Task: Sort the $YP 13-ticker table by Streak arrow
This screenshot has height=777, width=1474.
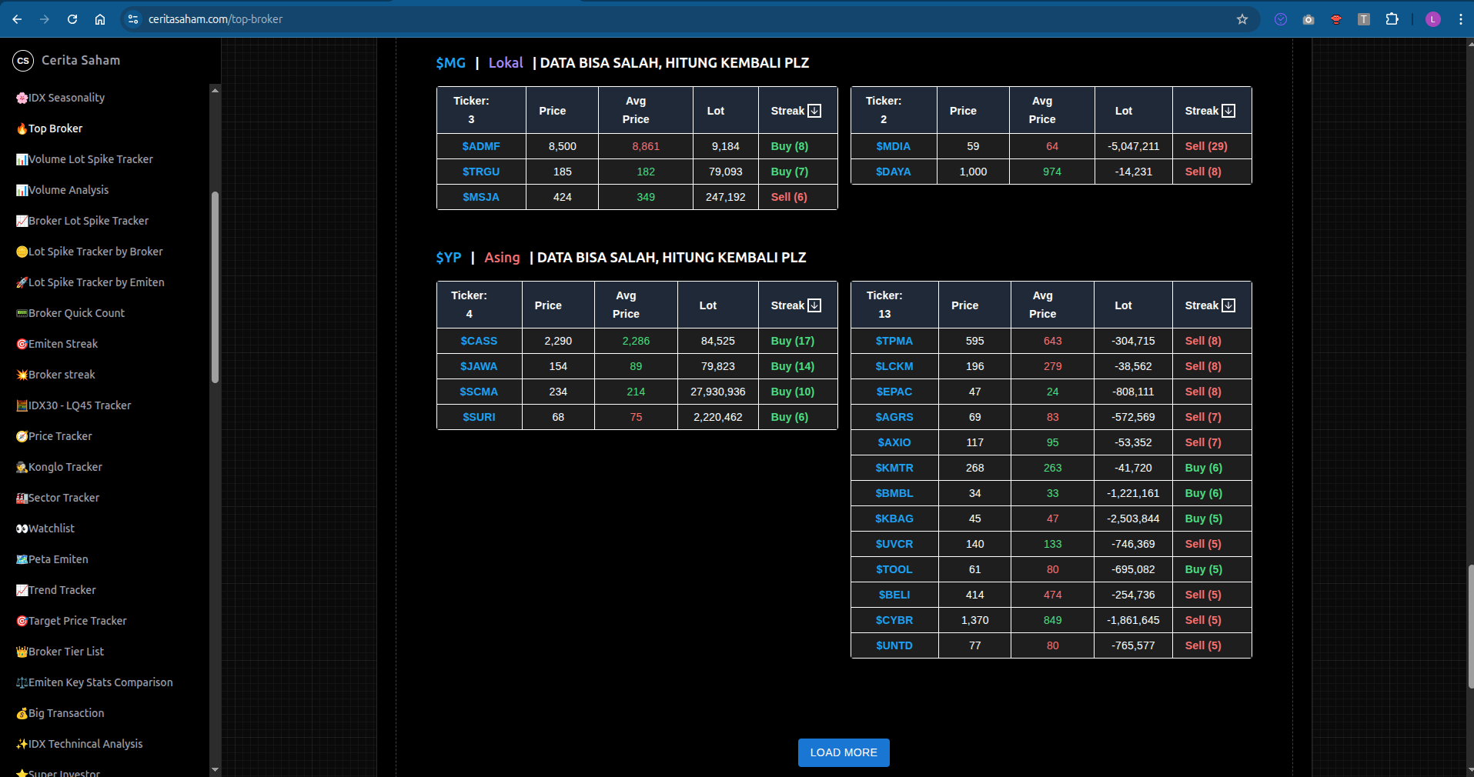Action: (1228, 305)
